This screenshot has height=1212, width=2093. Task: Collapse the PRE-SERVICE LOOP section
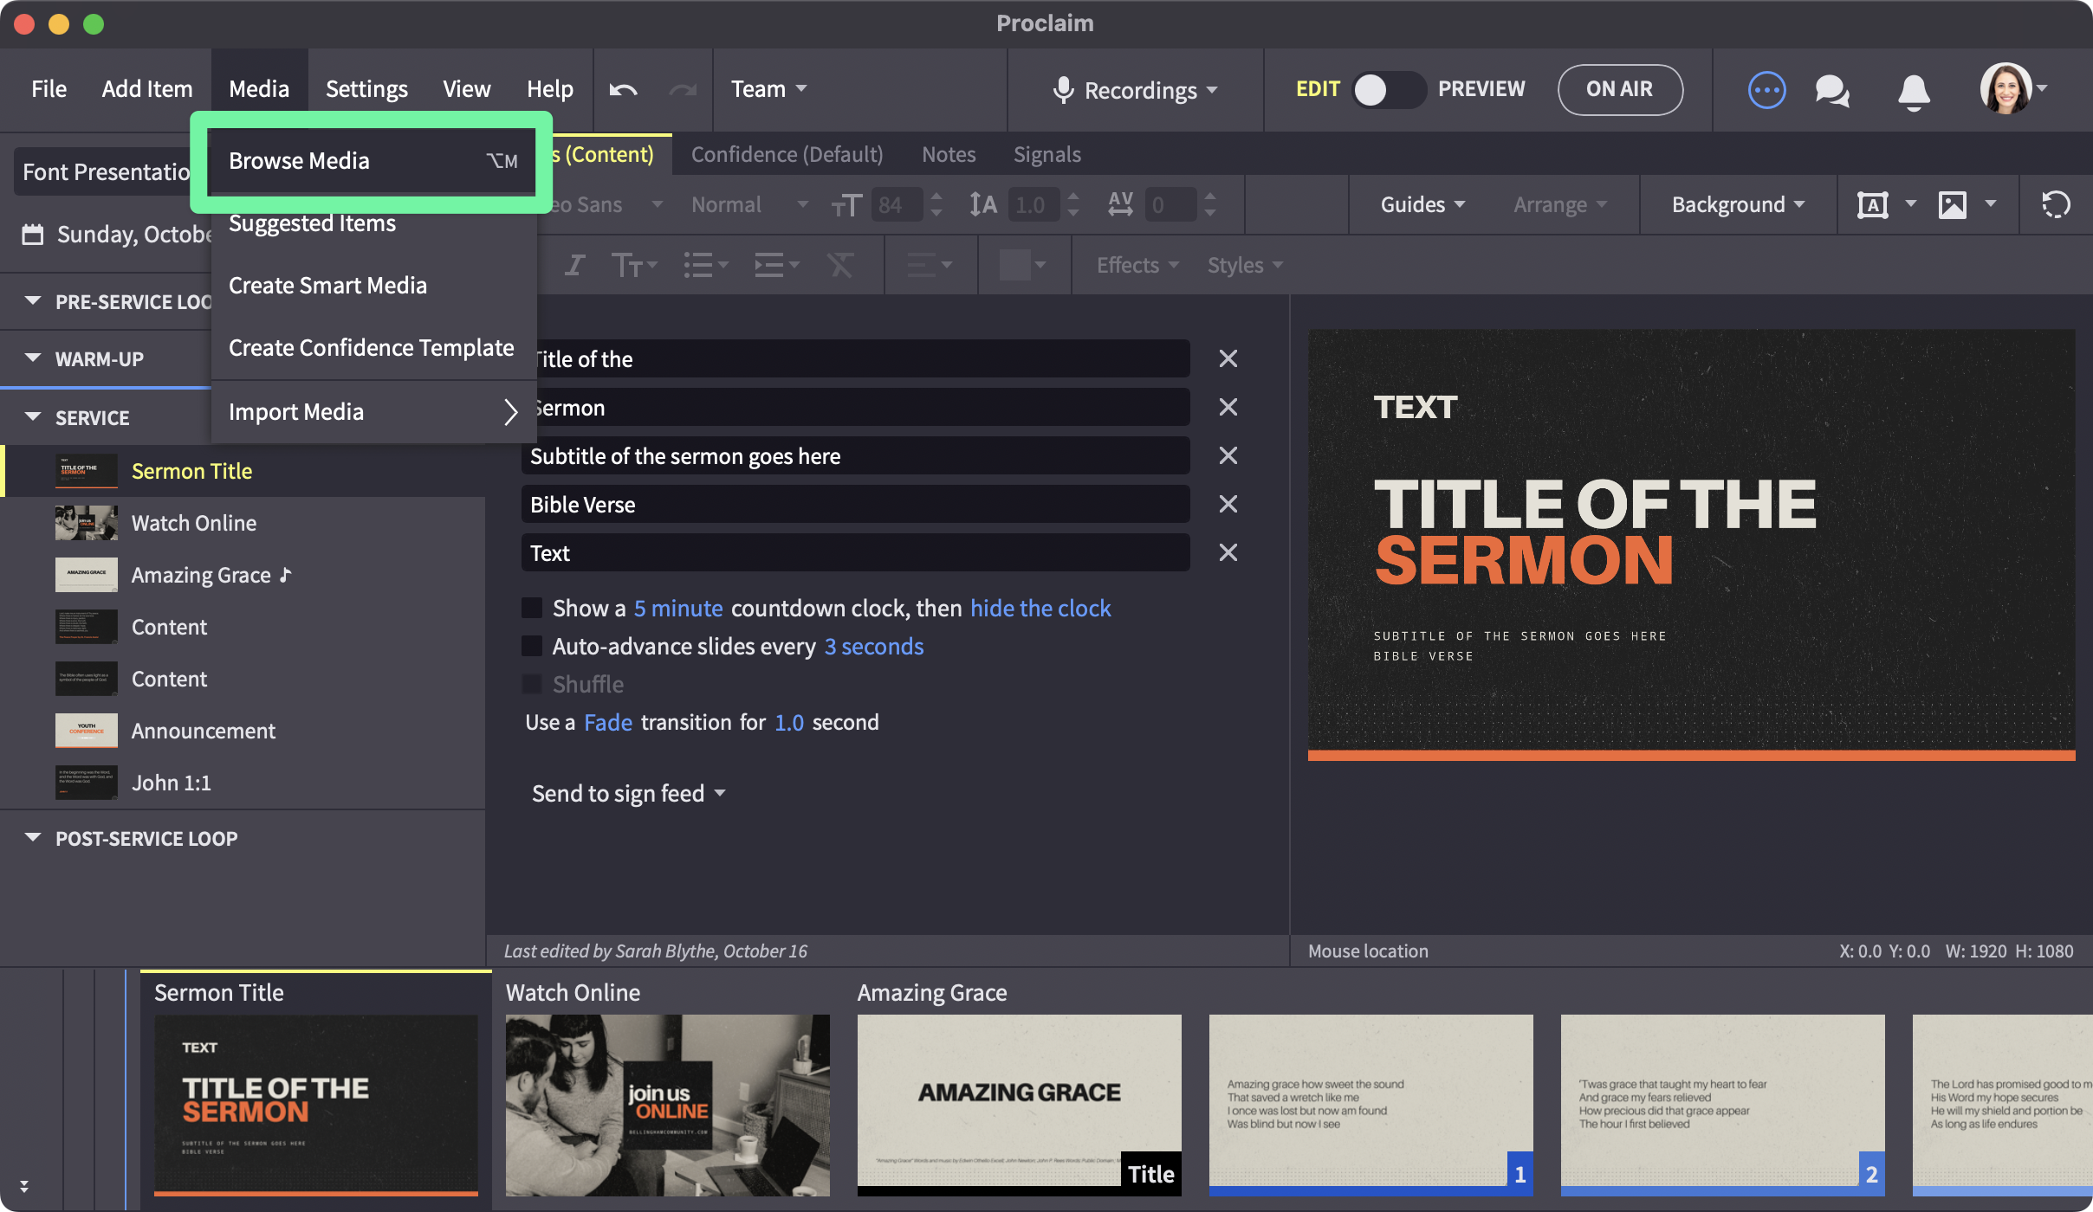click(33, 301)
